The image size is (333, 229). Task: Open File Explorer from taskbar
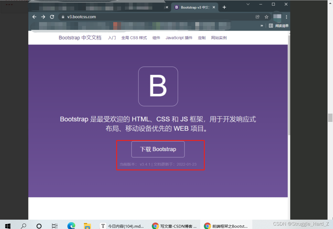[x=87, y=226]
